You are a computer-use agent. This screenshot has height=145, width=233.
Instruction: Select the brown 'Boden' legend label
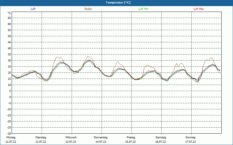coord(88,9)
